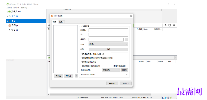Click the 帮助(H) button in dialog
Viewport: 207px width, 100px height.
coord(112,83)
